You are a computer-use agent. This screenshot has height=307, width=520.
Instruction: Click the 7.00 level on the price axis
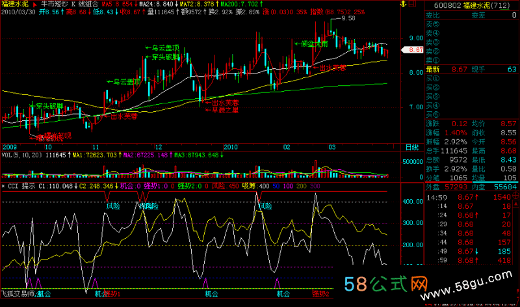point(416,107)
